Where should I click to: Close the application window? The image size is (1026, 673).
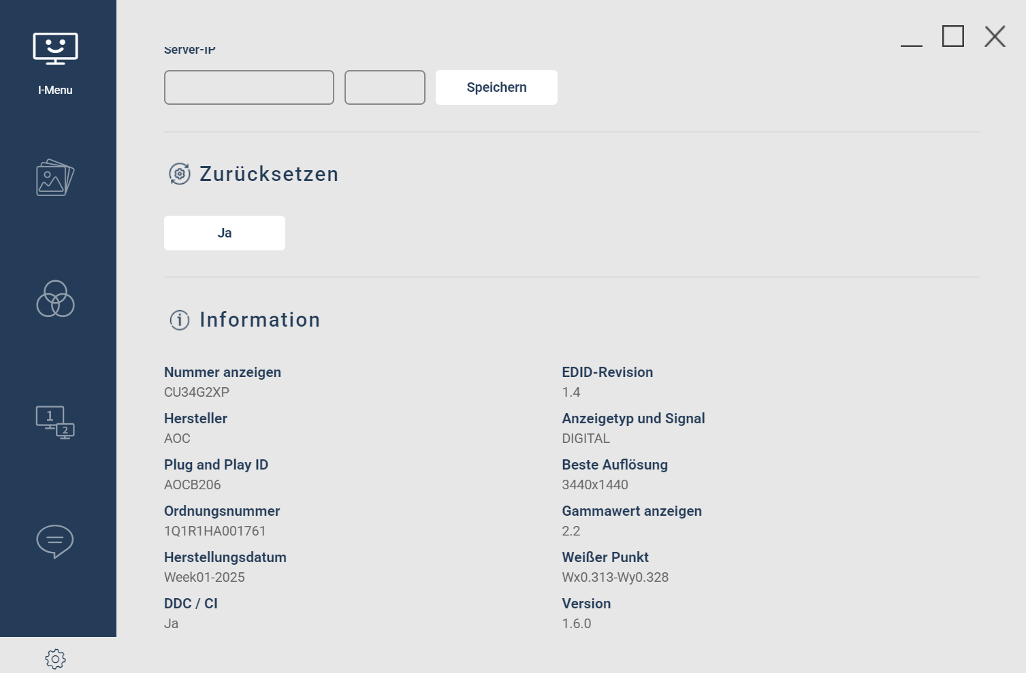pos(995,36)
